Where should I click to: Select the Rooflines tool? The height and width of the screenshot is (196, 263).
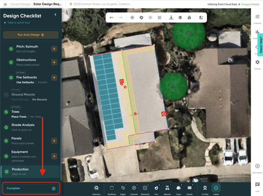pos(112,189)
